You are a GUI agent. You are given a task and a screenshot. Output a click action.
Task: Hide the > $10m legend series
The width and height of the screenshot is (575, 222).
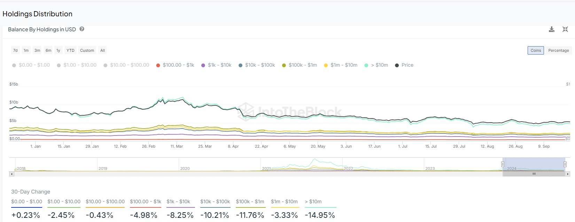point(376,65)
